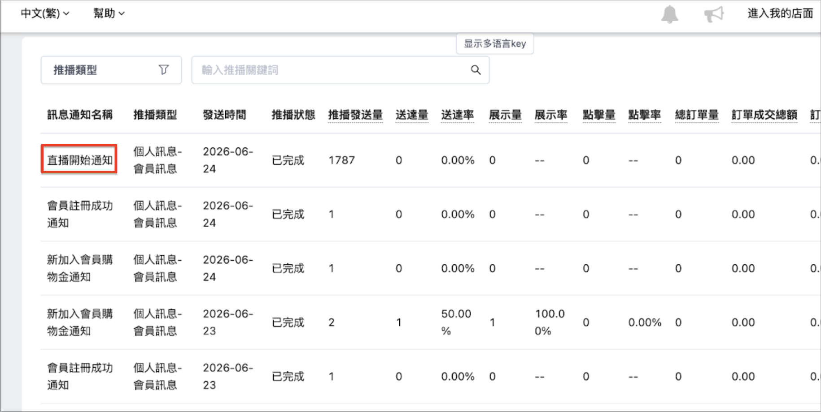Click the 展示率 column header
821x412 pixels.
551,115
